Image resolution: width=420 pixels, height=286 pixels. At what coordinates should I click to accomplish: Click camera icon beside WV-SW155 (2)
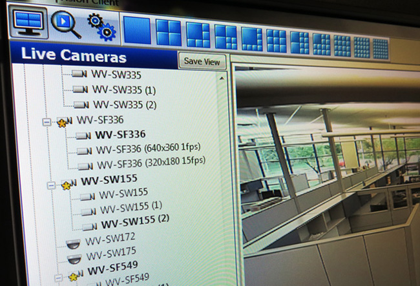89,227
